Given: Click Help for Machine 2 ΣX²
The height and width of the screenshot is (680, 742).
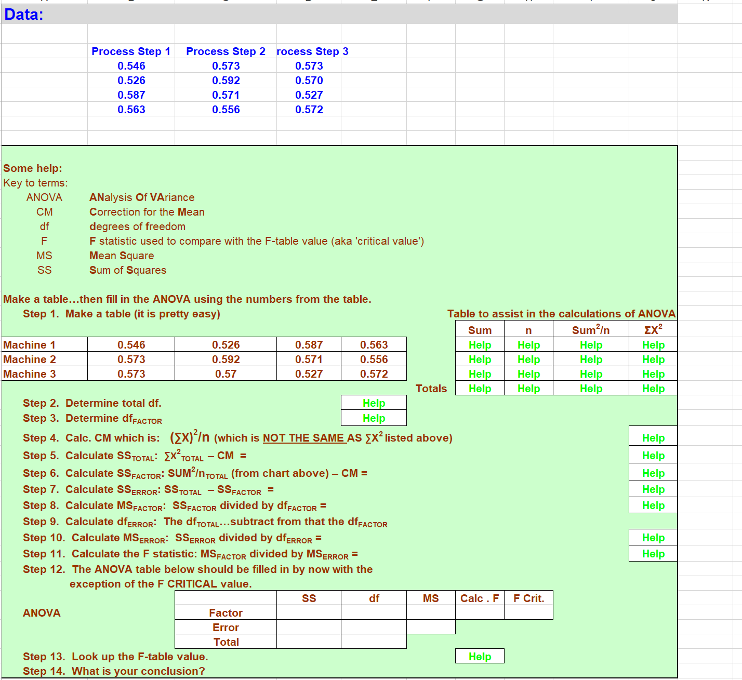Looking at the screenshot, I should pos(653,359).
